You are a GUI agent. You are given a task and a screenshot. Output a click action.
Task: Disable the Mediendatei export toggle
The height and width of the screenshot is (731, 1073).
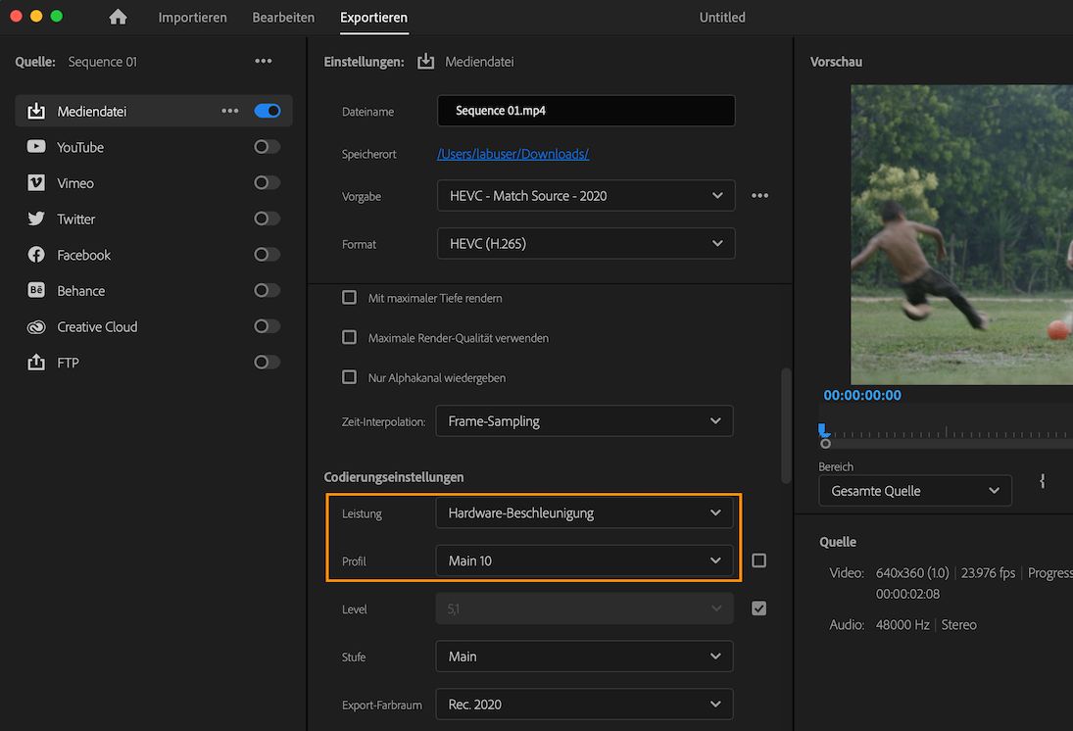pyautogui.click(x=267, y=111)
